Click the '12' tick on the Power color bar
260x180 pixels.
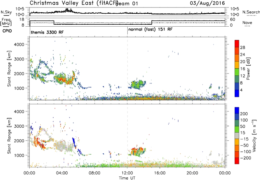242,76
